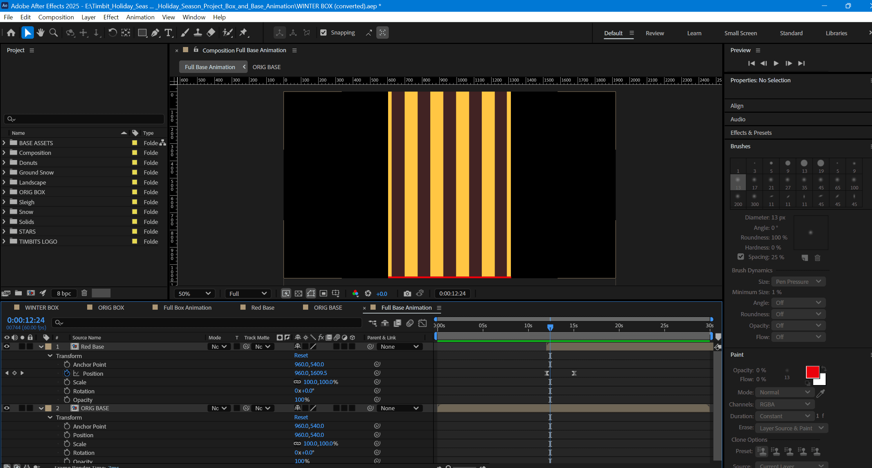The width and height of the screenshot is (872, 468).
Task: Click the snapshot camera icon
Action: [x=407, y=293]
